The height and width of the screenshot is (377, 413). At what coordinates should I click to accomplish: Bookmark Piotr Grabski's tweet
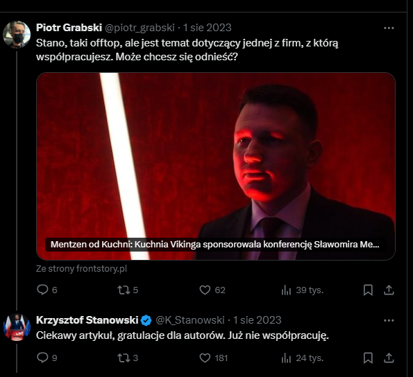pyautogui.click(x=368, y=290)
